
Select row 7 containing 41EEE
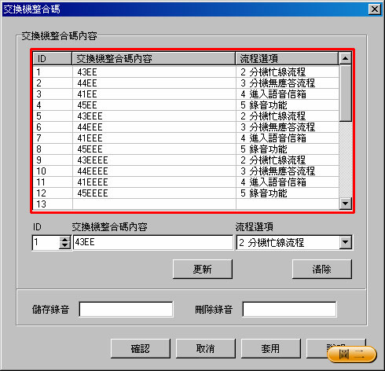click(186, 138)
